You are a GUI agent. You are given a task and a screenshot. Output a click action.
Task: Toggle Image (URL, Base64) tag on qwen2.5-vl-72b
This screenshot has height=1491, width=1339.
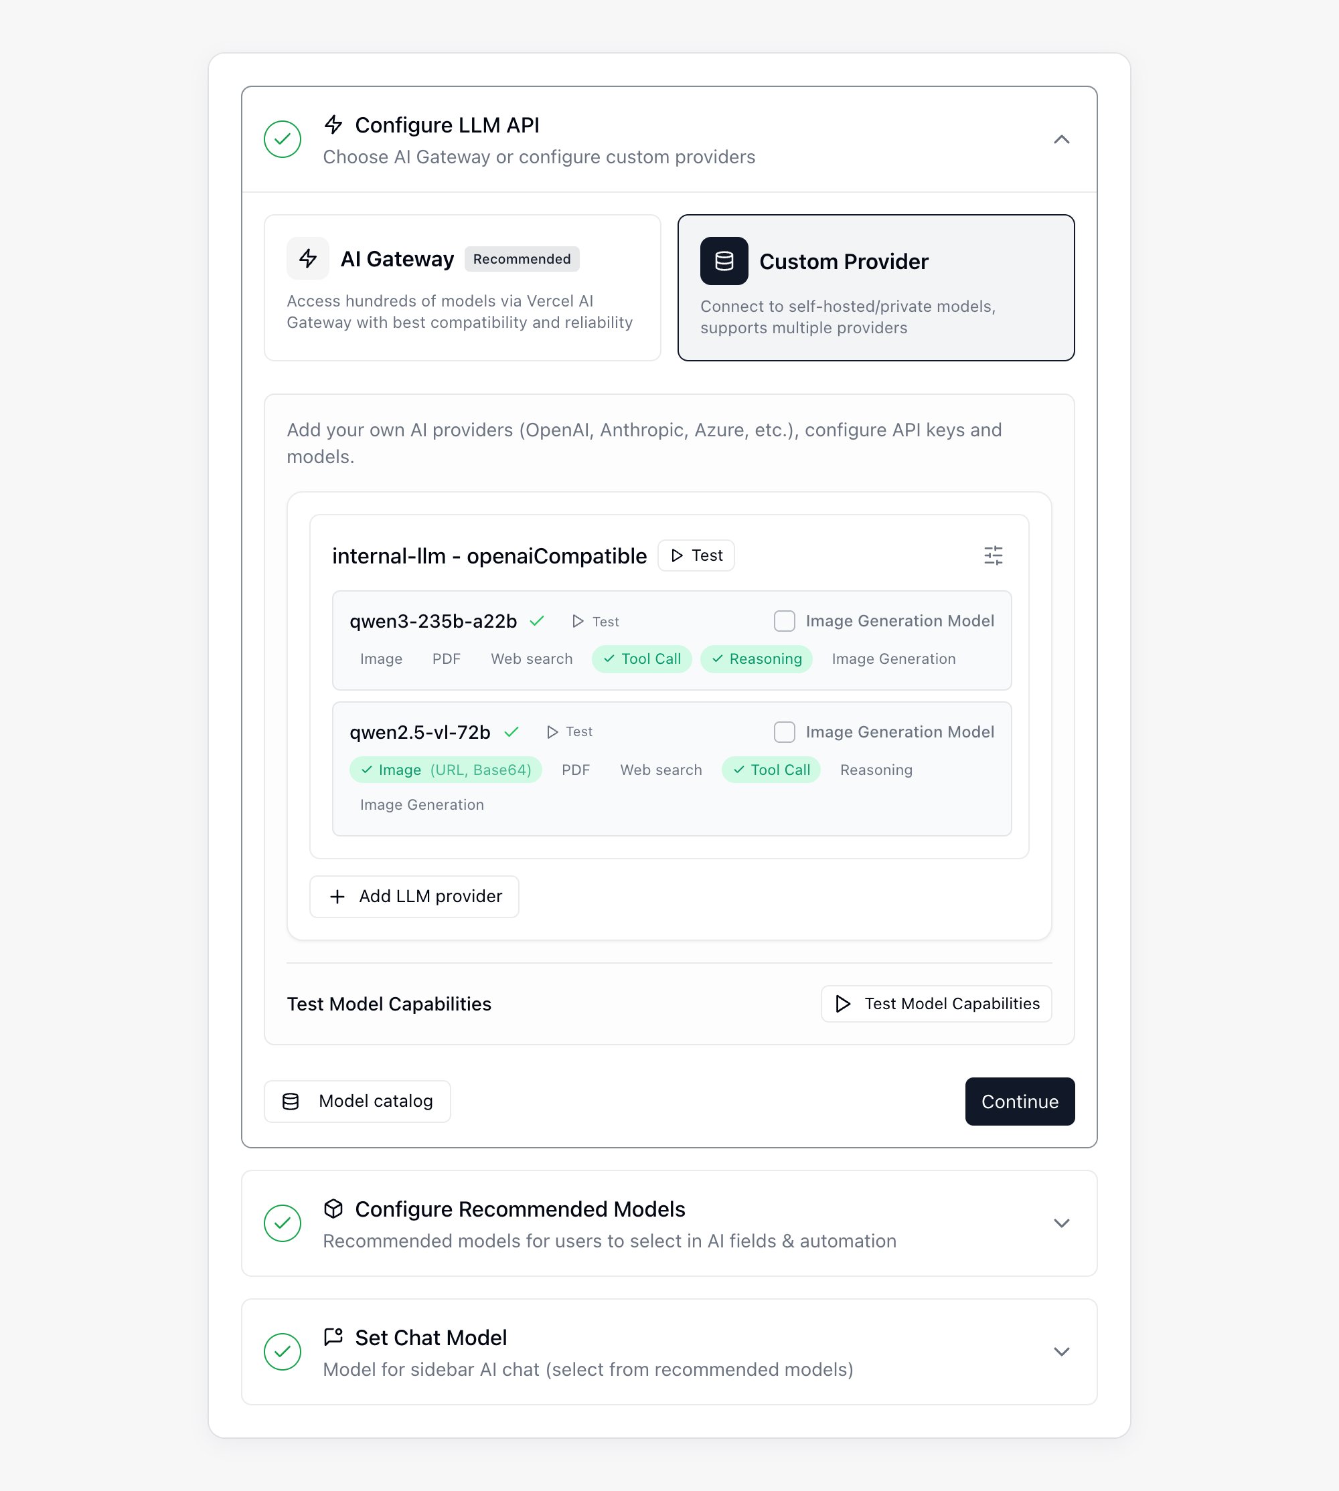point(446,770)
